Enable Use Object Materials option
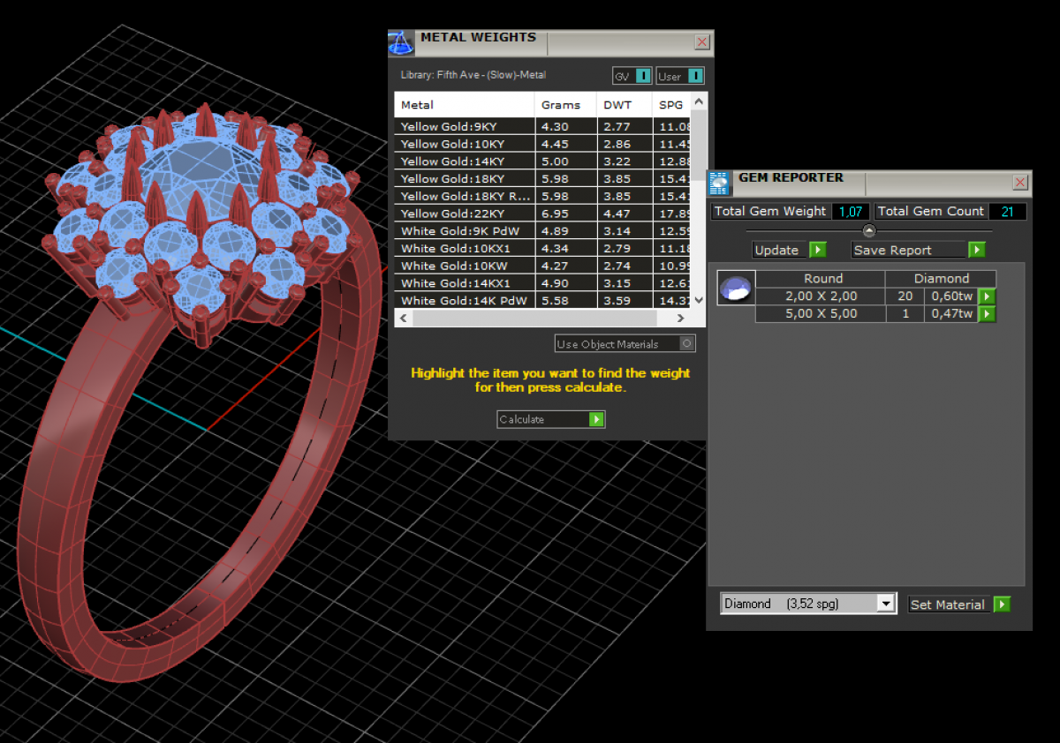Image resolution: width=1060 pixels, height=743 pixels. [687, 344]
